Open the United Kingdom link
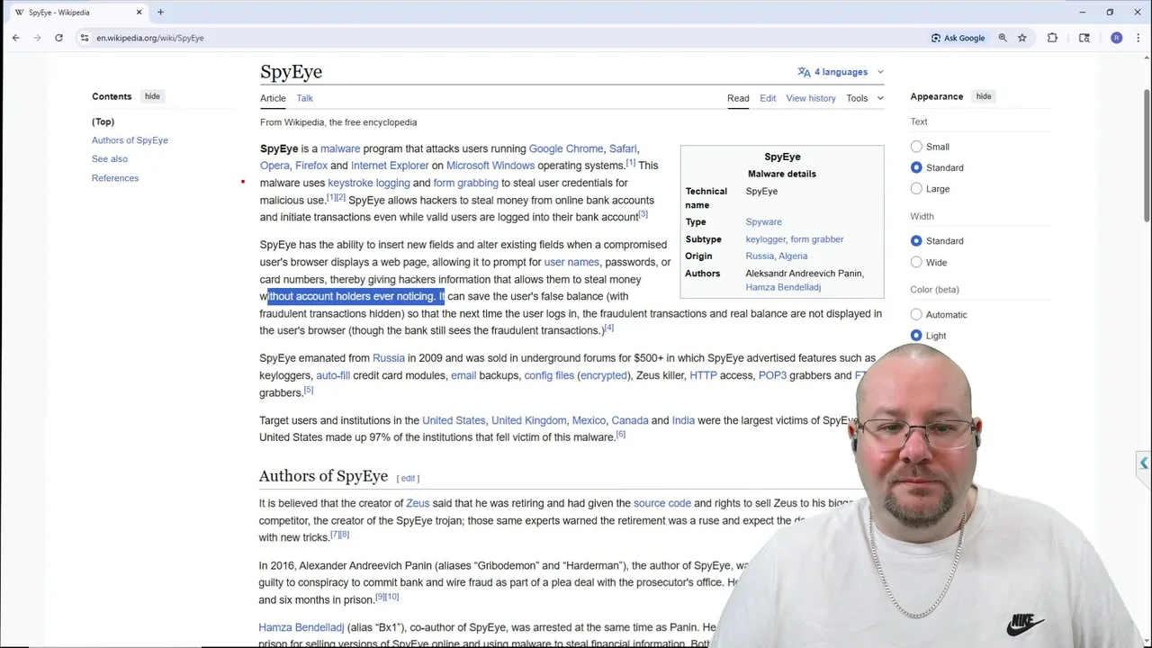This screenshot has width=1152, height=648. pyautogui.click(x=529, y=420)
